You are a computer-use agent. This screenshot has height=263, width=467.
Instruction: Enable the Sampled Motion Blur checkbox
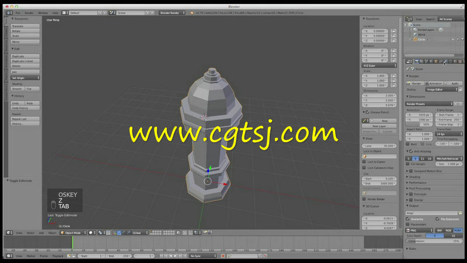pyautogui.click(x=411, y=171)
